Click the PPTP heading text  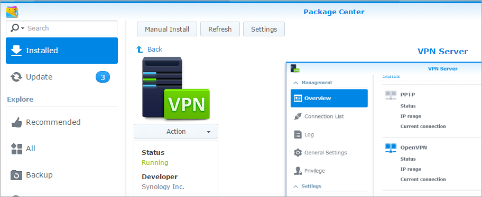pos(407,94)
